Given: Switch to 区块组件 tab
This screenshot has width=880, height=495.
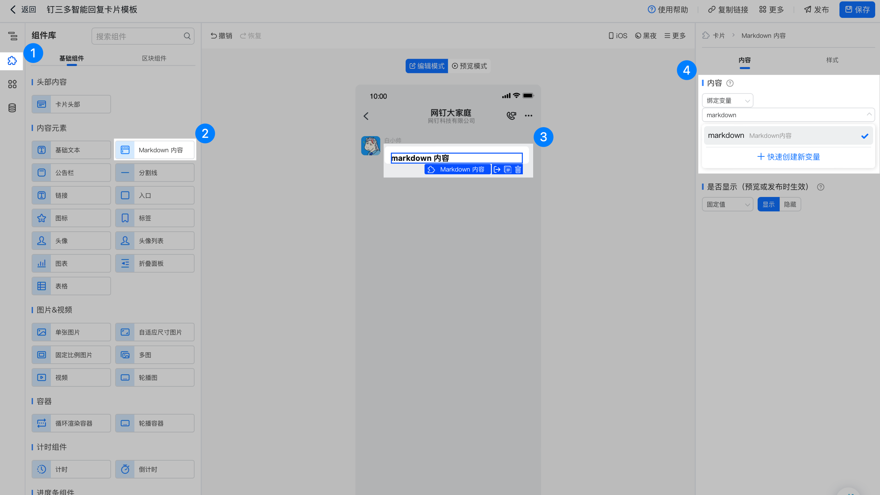Looking at the screenshot, I should [154, 58].
